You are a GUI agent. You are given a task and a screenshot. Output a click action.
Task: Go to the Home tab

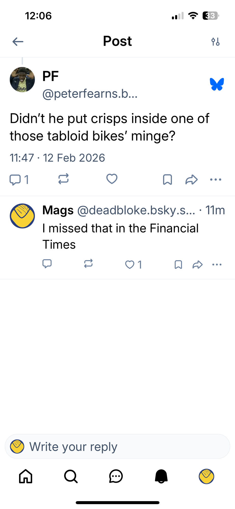coord(26,476)
